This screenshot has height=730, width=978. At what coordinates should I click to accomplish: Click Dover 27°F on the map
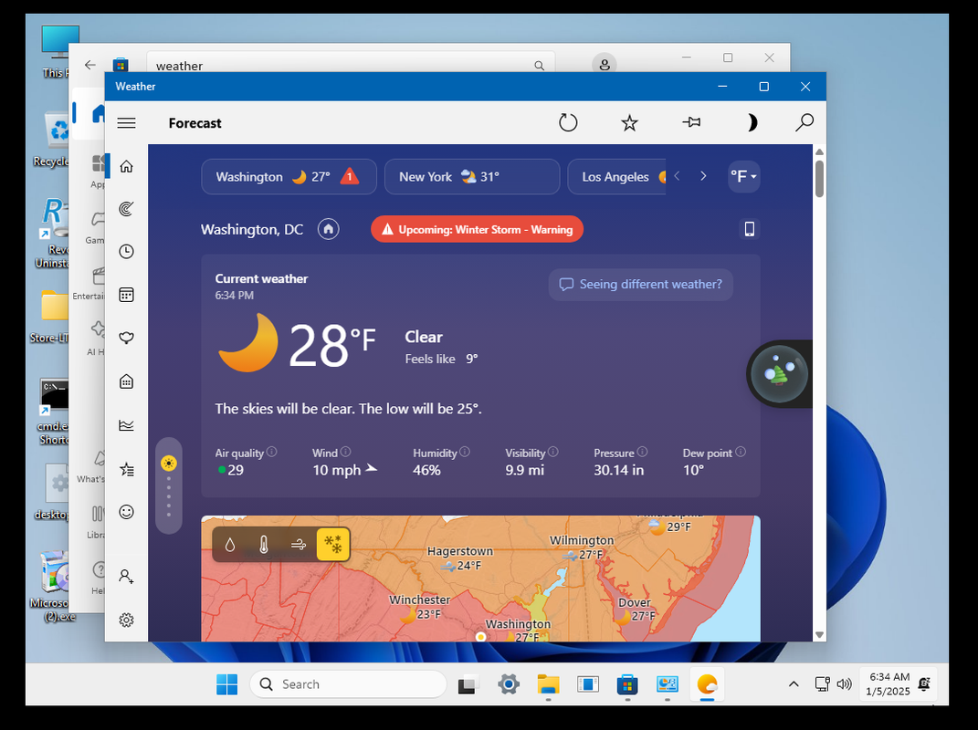pyautogui.click(x=635, y=610)
